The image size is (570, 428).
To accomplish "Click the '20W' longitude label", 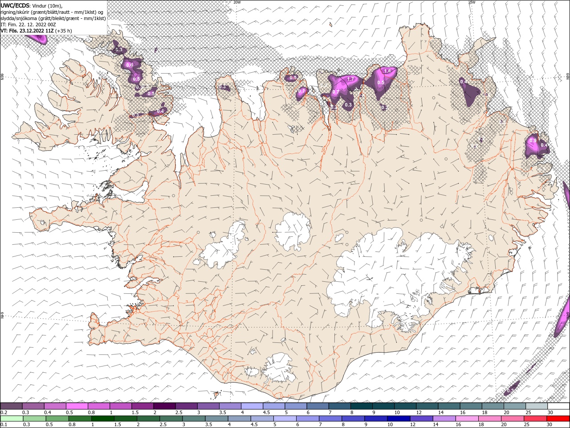I will [x=237, y=2].
